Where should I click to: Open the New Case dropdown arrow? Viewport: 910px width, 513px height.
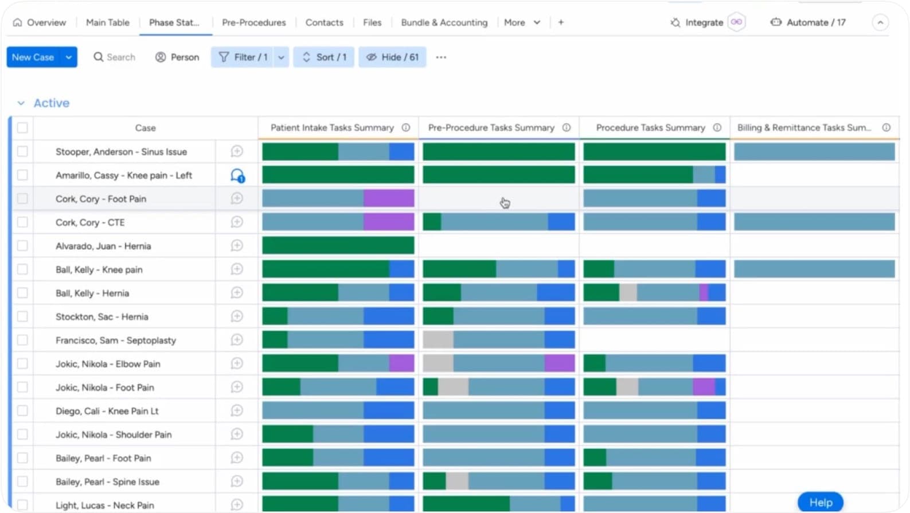69,57
